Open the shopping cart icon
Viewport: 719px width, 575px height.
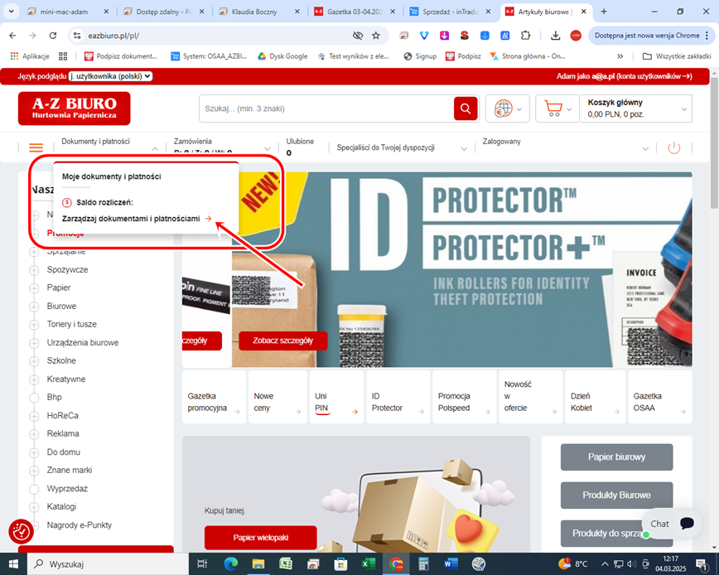pyautogui.click(x=553, y=109)
